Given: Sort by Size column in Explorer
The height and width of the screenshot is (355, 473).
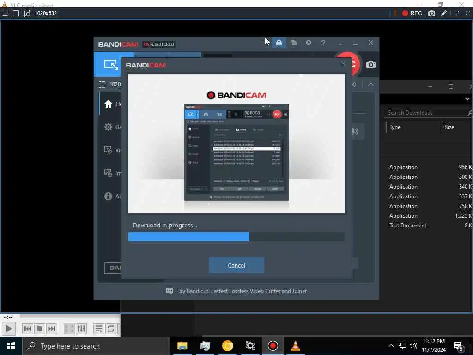Looking at the screenshot, I should [449, 127].
